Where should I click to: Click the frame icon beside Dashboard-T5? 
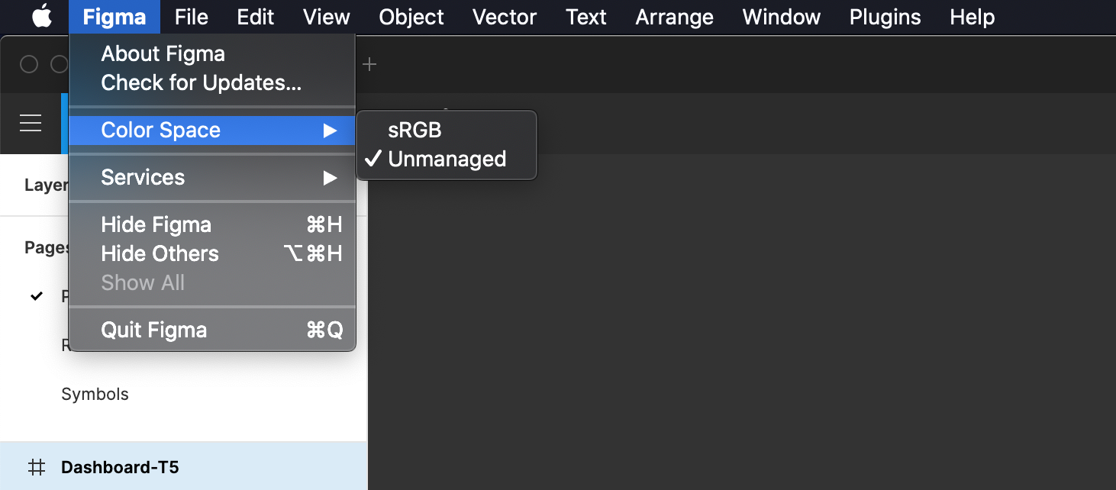click(x=36, y=467)
